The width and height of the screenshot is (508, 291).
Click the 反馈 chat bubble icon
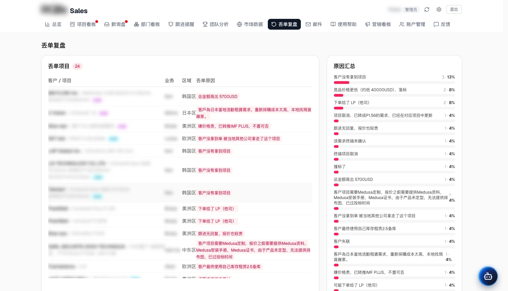(x=436, y=24)
